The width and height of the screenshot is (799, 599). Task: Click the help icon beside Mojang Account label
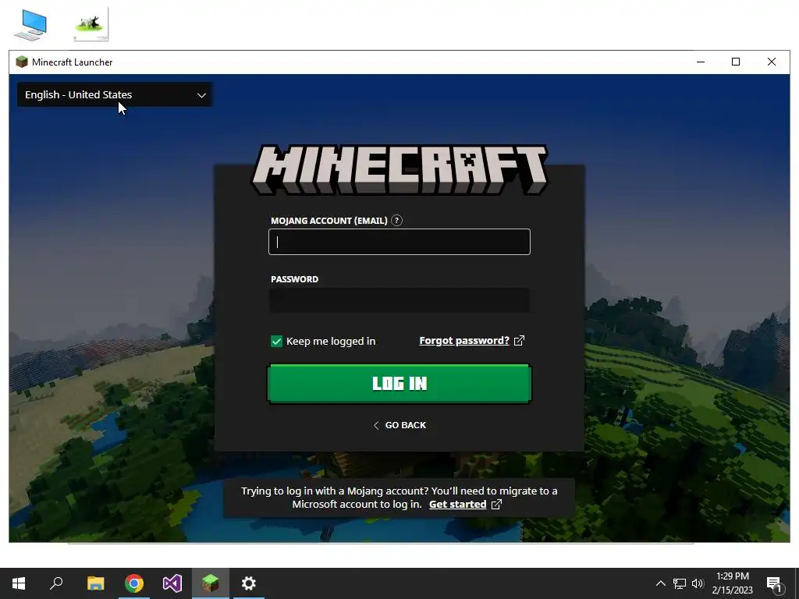pyautogui.click(x=396, y=221)
